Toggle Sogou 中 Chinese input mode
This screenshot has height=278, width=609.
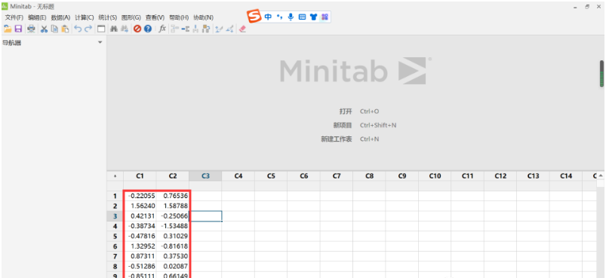(268, 17)
